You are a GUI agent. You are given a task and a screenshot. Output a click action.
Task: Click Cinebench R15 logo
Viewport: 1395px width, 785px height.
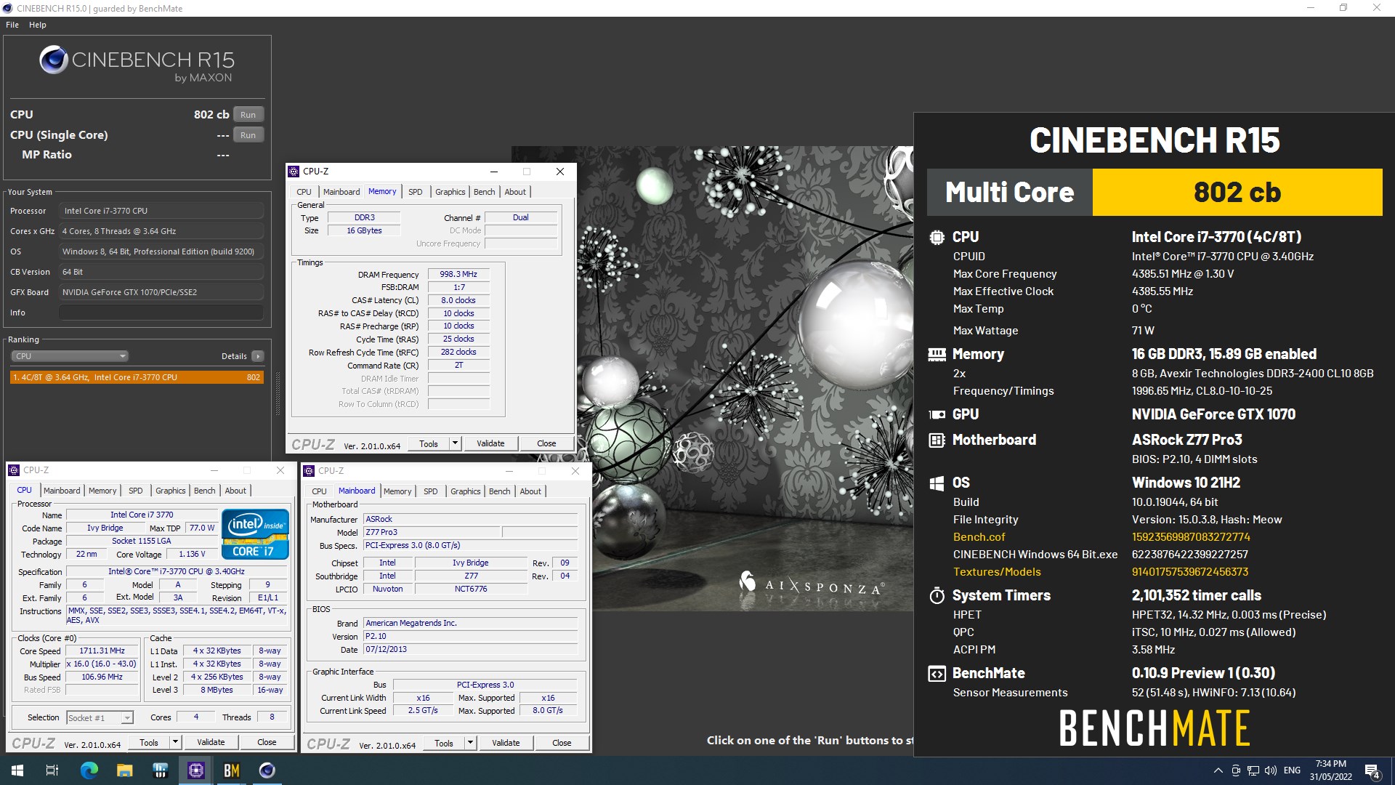point(137,64)
